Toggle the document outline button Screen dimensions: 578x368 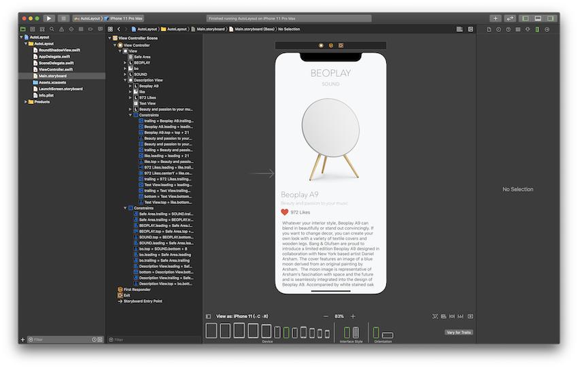point(208,316)
